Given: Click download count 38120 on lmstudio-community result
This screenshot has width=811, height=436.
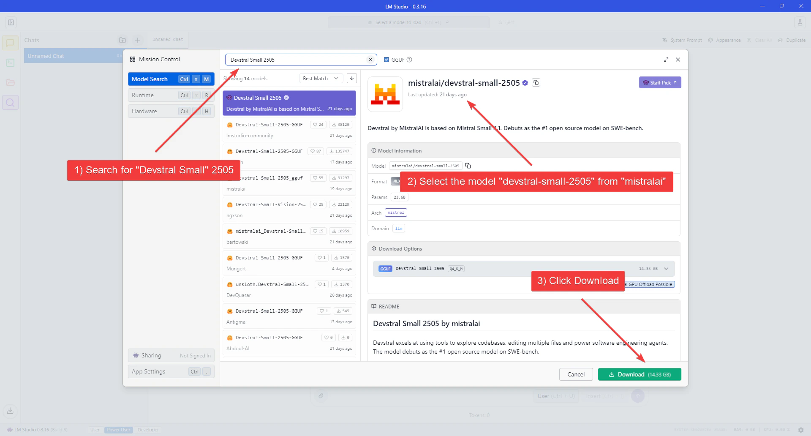Looking at the screenshot, I should (x=340, y=125).
